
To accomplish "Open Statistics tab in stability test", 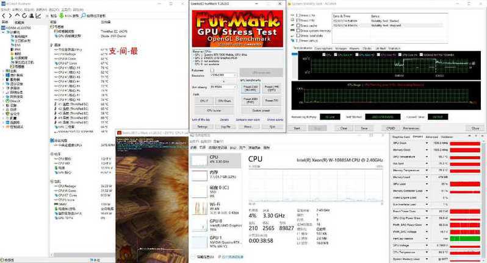I will [x=394, y=48].
